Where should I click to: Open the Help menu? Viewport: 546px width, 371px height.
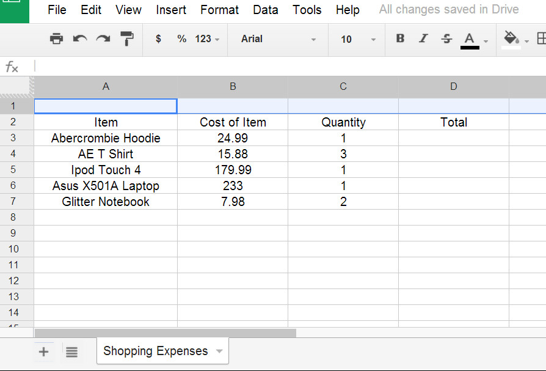click(348, 10)
